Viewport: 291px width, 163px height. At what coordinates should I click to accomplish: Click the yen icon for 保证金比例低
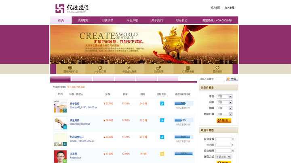[129, 68]
